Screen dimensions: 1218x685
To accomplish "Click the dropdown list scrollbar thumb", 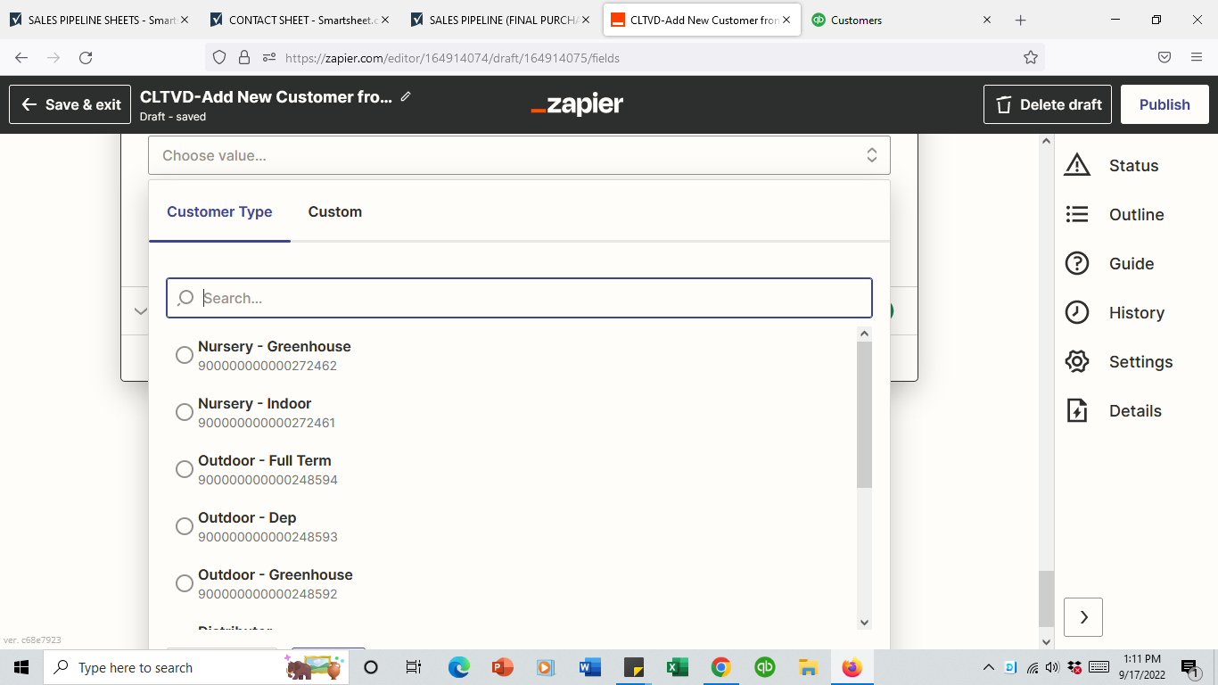I will [x=864, y=414].
